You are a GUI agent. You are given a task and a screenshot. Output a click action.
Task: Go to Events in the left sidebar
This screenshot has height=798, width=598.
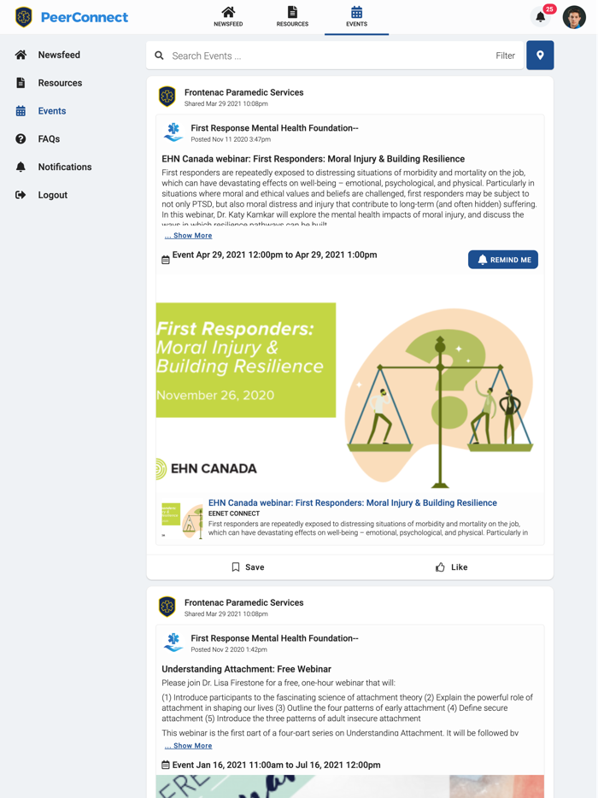[x=52, y=110]
